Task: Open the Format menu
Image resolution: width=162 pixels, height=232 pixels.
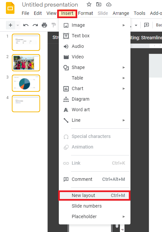Action: tap(85, 13)
